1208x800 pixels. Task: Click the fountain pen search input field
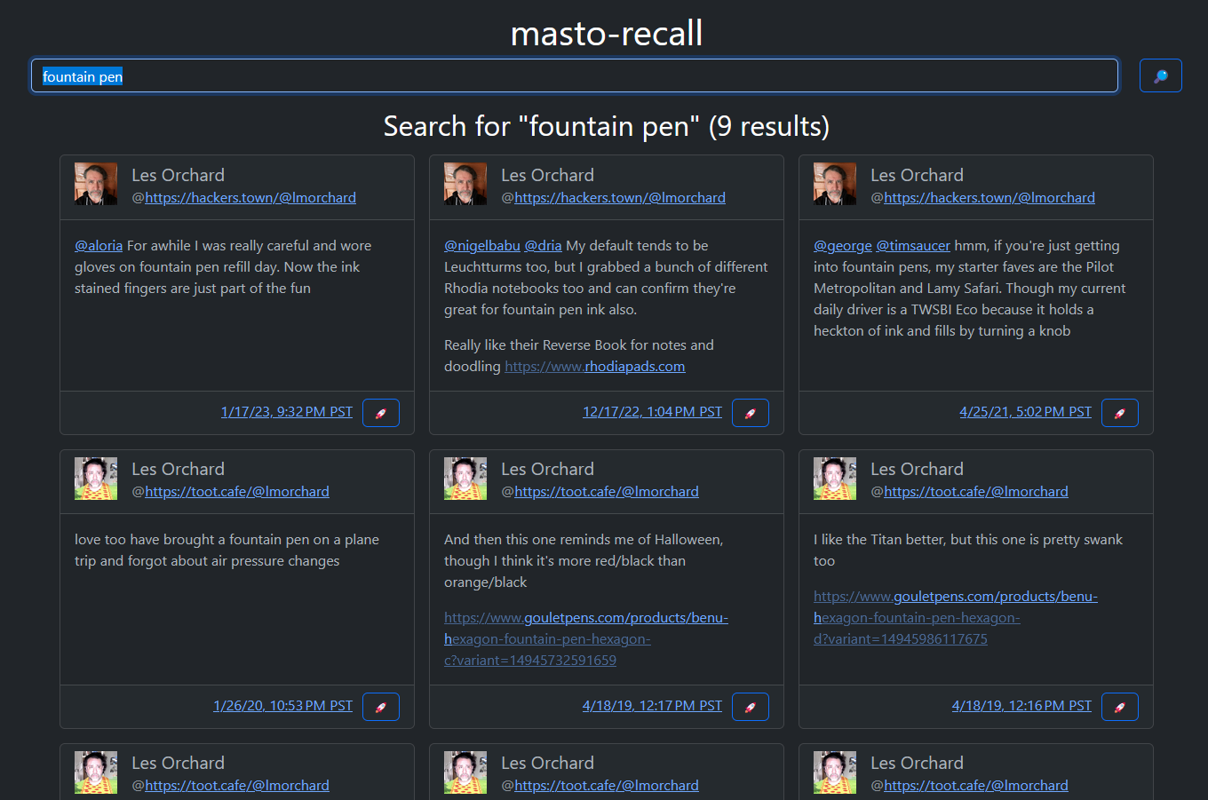[574, 76]
